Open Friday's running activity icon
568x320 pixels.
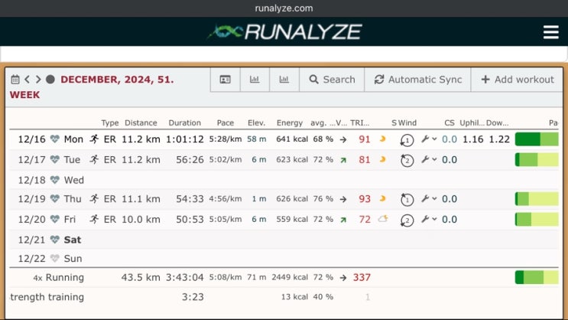coord(94,219)
